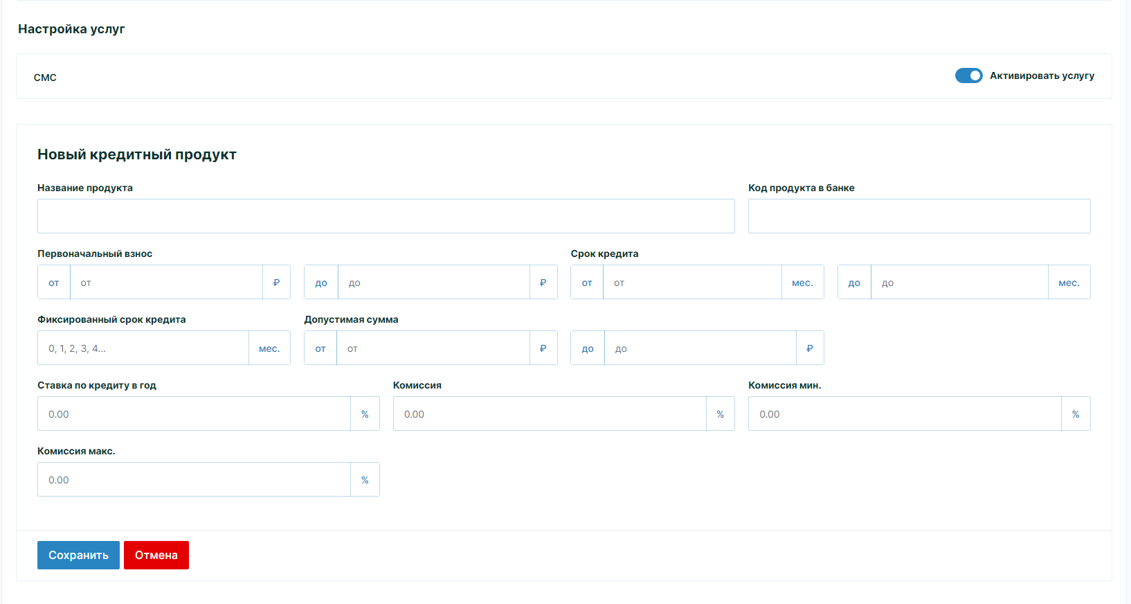Click ruble icon of Допустимая сумма 'до'

tap(809, 348)
